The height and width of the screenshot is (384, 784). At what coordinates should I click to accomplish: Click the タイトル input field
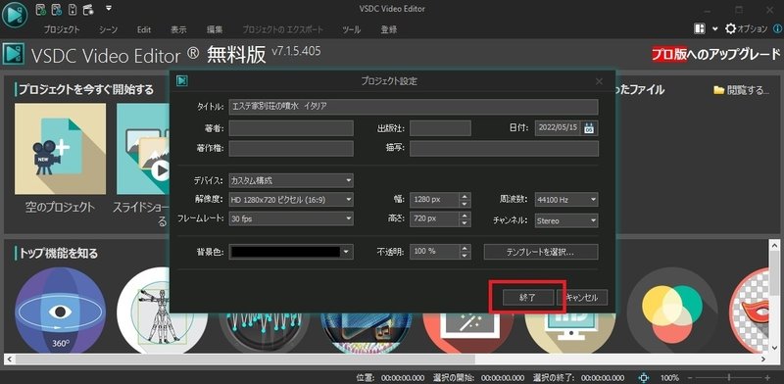pos(414,107)
